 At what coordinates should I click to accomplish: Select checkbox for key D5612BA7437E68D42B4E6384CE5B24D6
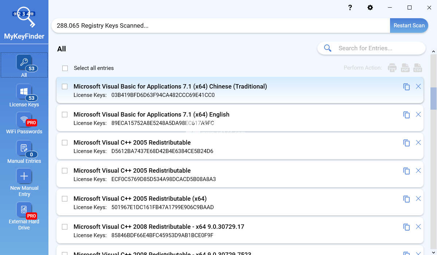[x=65, y=142]
